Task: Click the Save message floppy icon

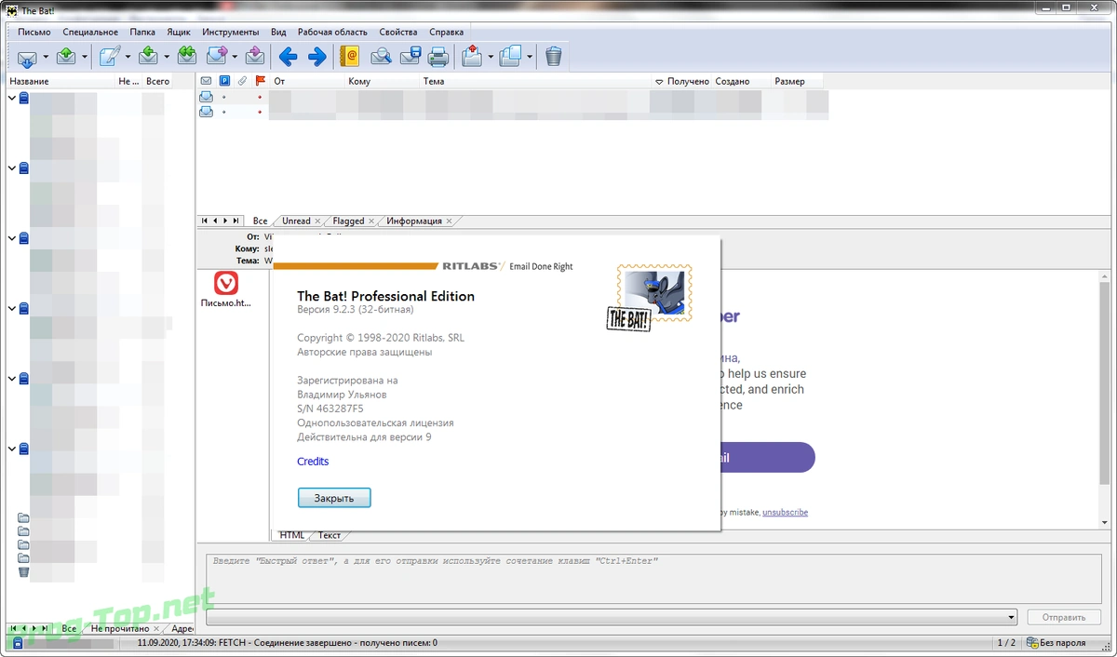Action: click(x=410, y=57)
